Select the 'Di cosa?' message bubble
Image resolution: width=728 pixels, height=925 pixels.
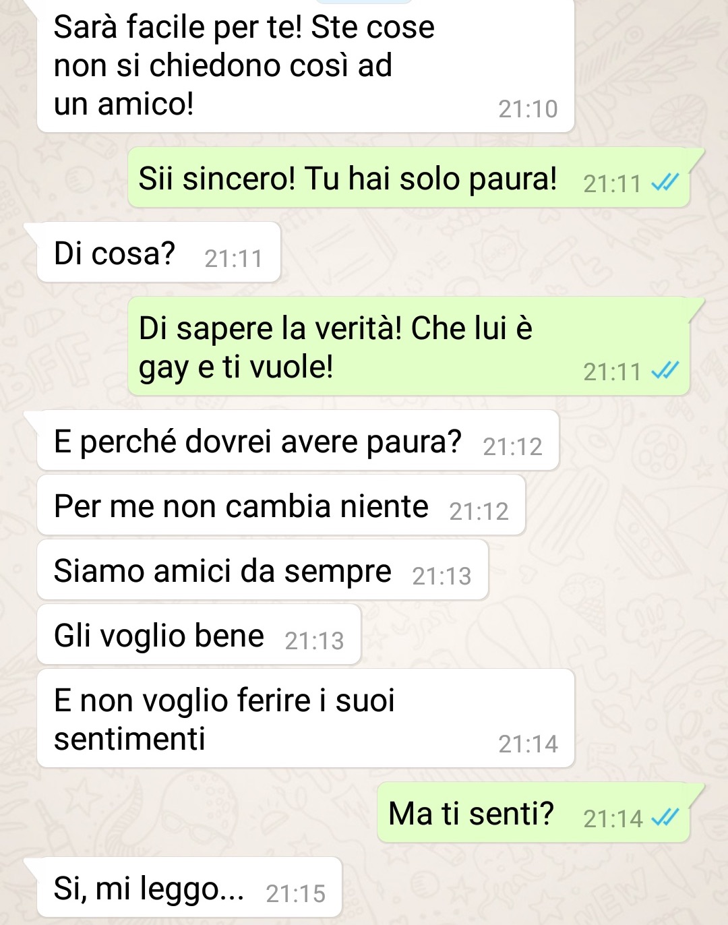[x=158, y=252]
